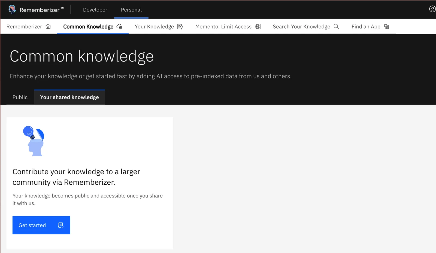Click the Get started button

pos(41,225)
